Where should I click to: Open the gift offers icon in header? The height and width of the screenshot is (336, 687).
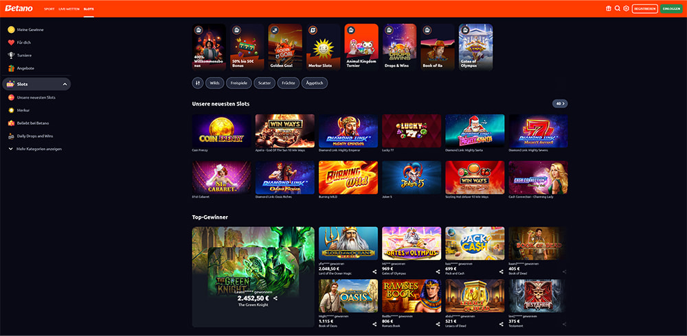point(608,9)
